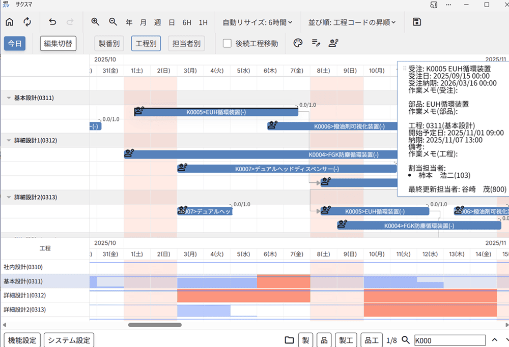The image size is (509, 347).
Task: Click the save icon at top right
Action: [x=417, y=22]
